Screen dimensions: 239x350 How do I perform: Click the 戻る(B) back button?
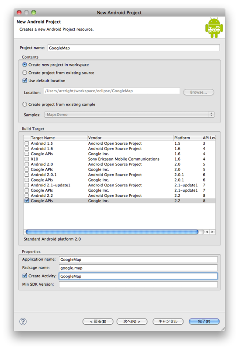98,322
